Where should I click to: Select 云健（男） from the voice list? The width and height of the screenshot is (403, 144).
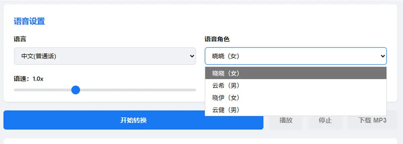tap(296, 110)
